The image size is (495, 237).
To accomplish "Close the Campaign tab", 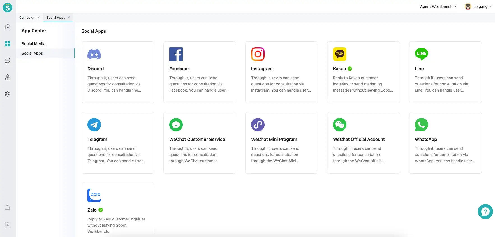I will point(39,17).
